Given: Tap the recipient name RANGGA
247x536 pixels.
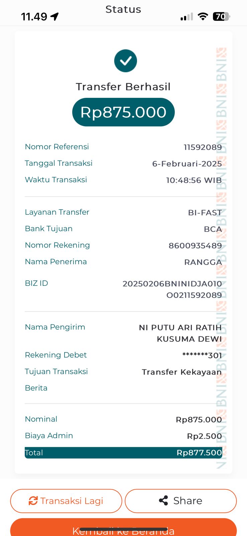Looking at the screenshot, I should [203, 262].
